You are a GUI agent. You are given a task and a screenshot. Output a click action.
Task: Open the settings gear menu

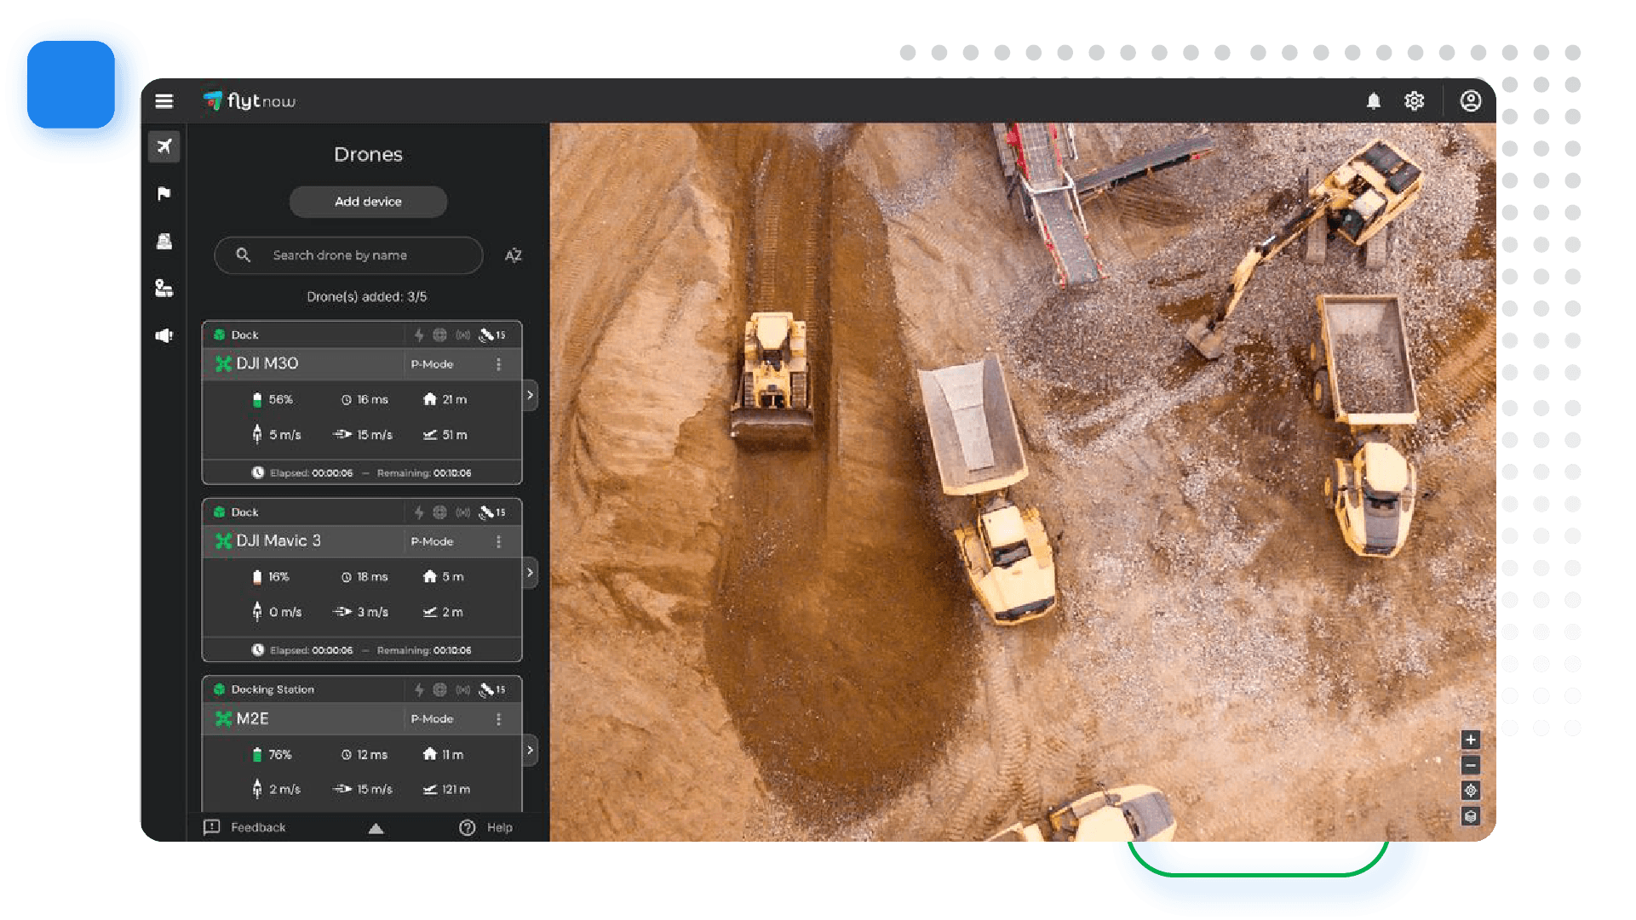1414,100
